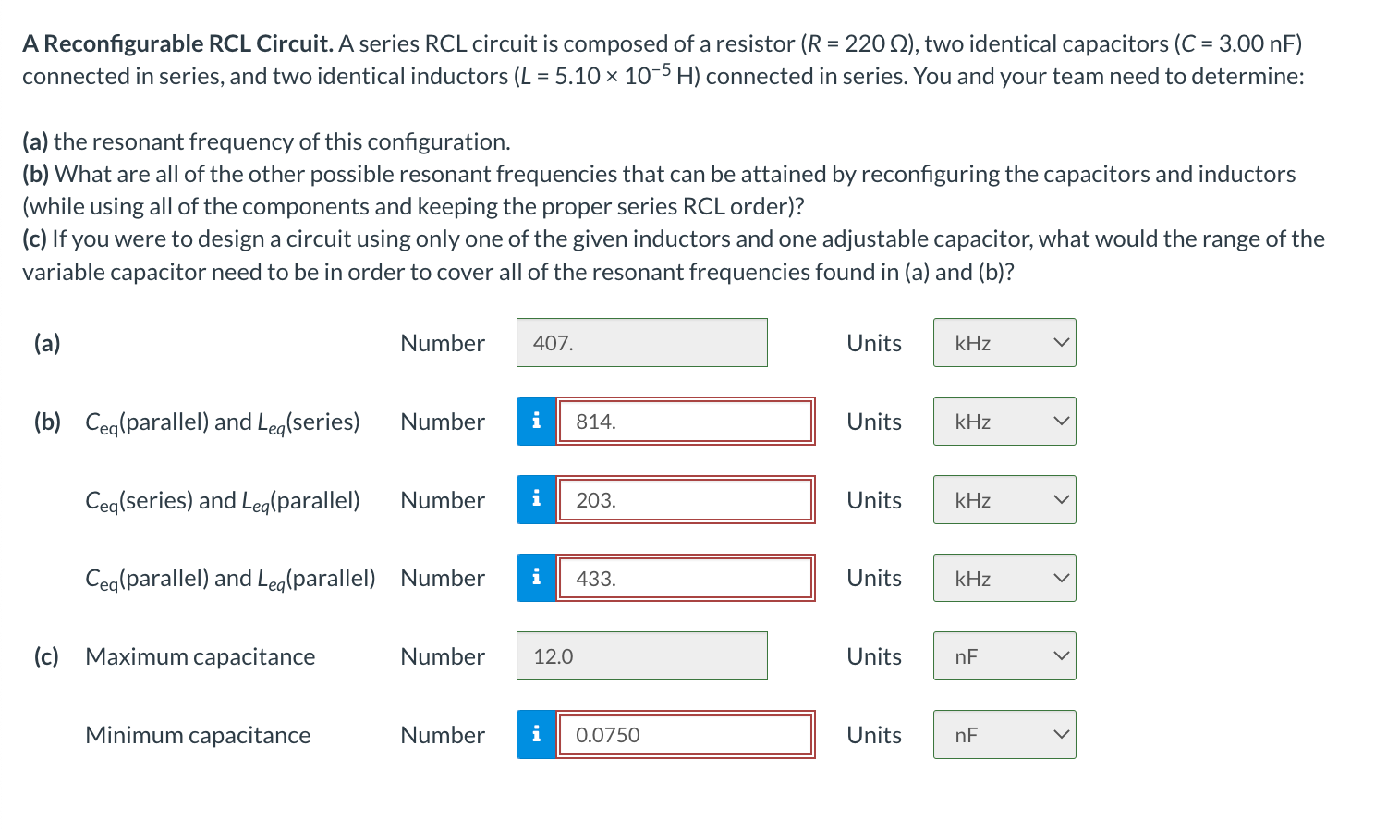The image size is (1375, 832).
Task: Click the 12.0 maximum capacitance field
Action: 641,655
